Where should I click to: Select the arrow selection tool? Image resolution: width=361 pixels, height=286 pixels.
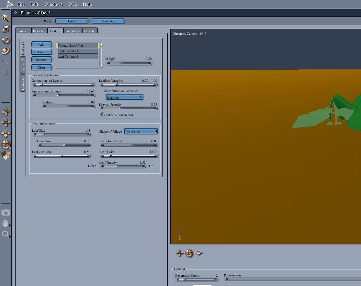pos(5,18)
